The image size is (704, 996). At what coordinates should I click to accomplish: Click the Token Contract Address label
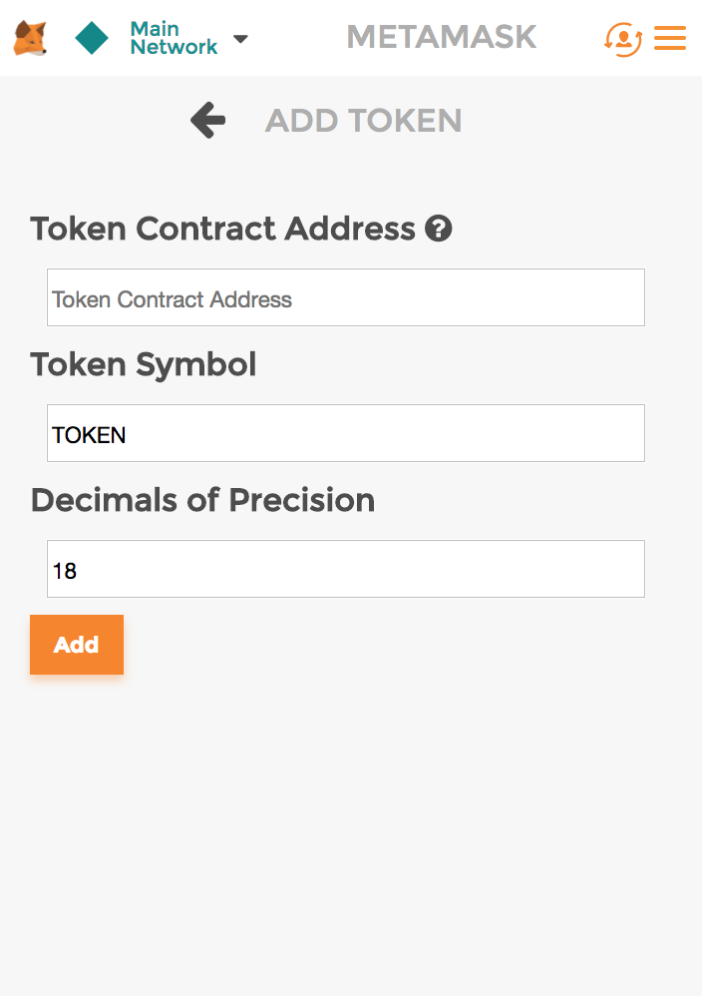point(222,230)
